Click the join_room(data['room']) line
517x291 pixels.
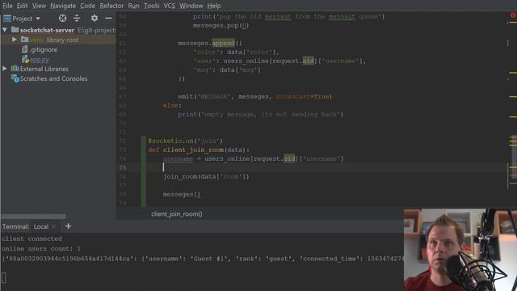206,176
